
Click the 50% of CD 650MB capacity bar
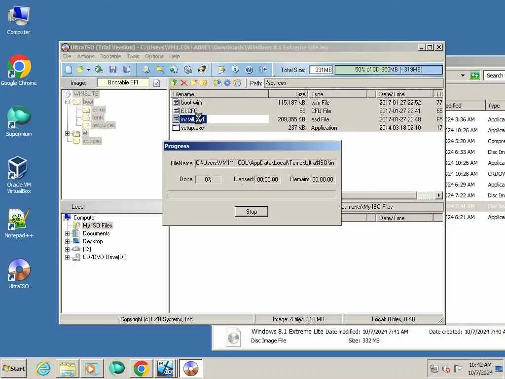coord(389,70)
